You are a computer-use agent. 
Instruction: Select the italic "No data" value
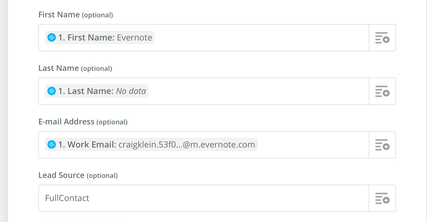(x=131, y=91)
